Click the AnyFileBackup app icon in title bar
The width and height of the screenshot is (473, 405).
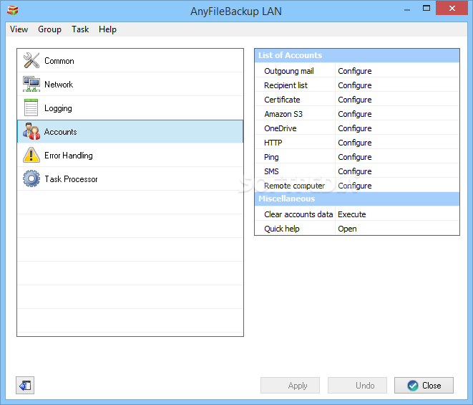[x=13, y=11]
